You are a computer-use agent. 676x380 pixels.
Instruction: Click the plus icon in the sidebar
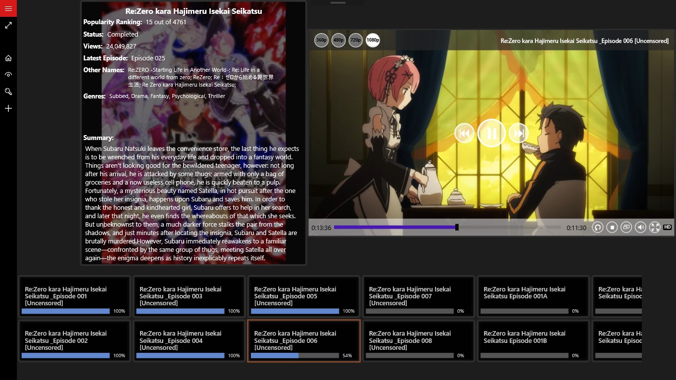pyautogui.click(x=8, y=108)
